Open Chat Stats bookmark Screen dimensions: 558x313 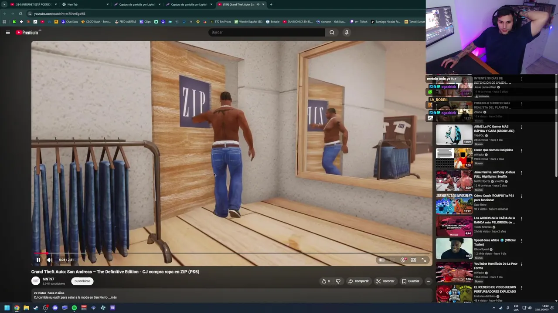pyautogui.click(x=69, y=22)
